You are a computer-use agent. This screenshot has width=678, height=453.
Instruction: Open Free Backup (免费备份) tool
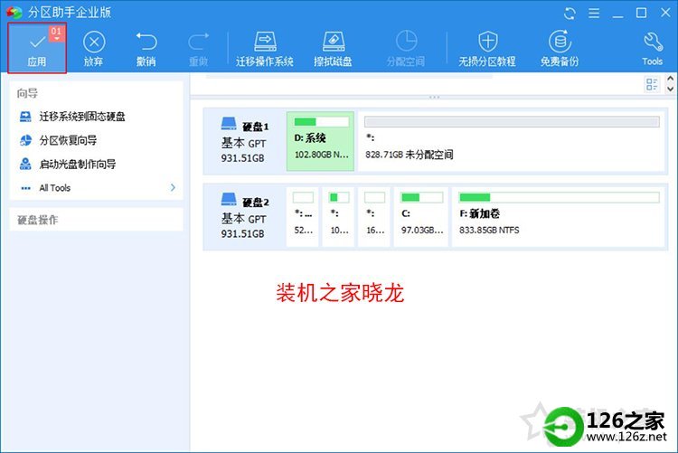tap(560, 49)
